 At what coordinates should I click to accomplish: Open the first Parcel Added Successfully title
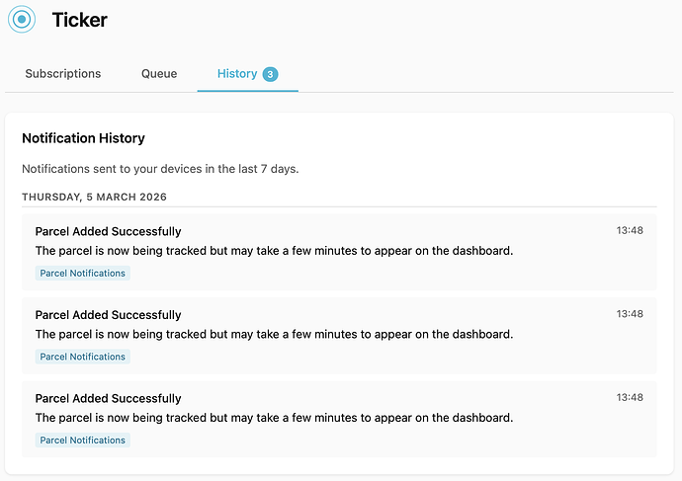tap(108, 231)
